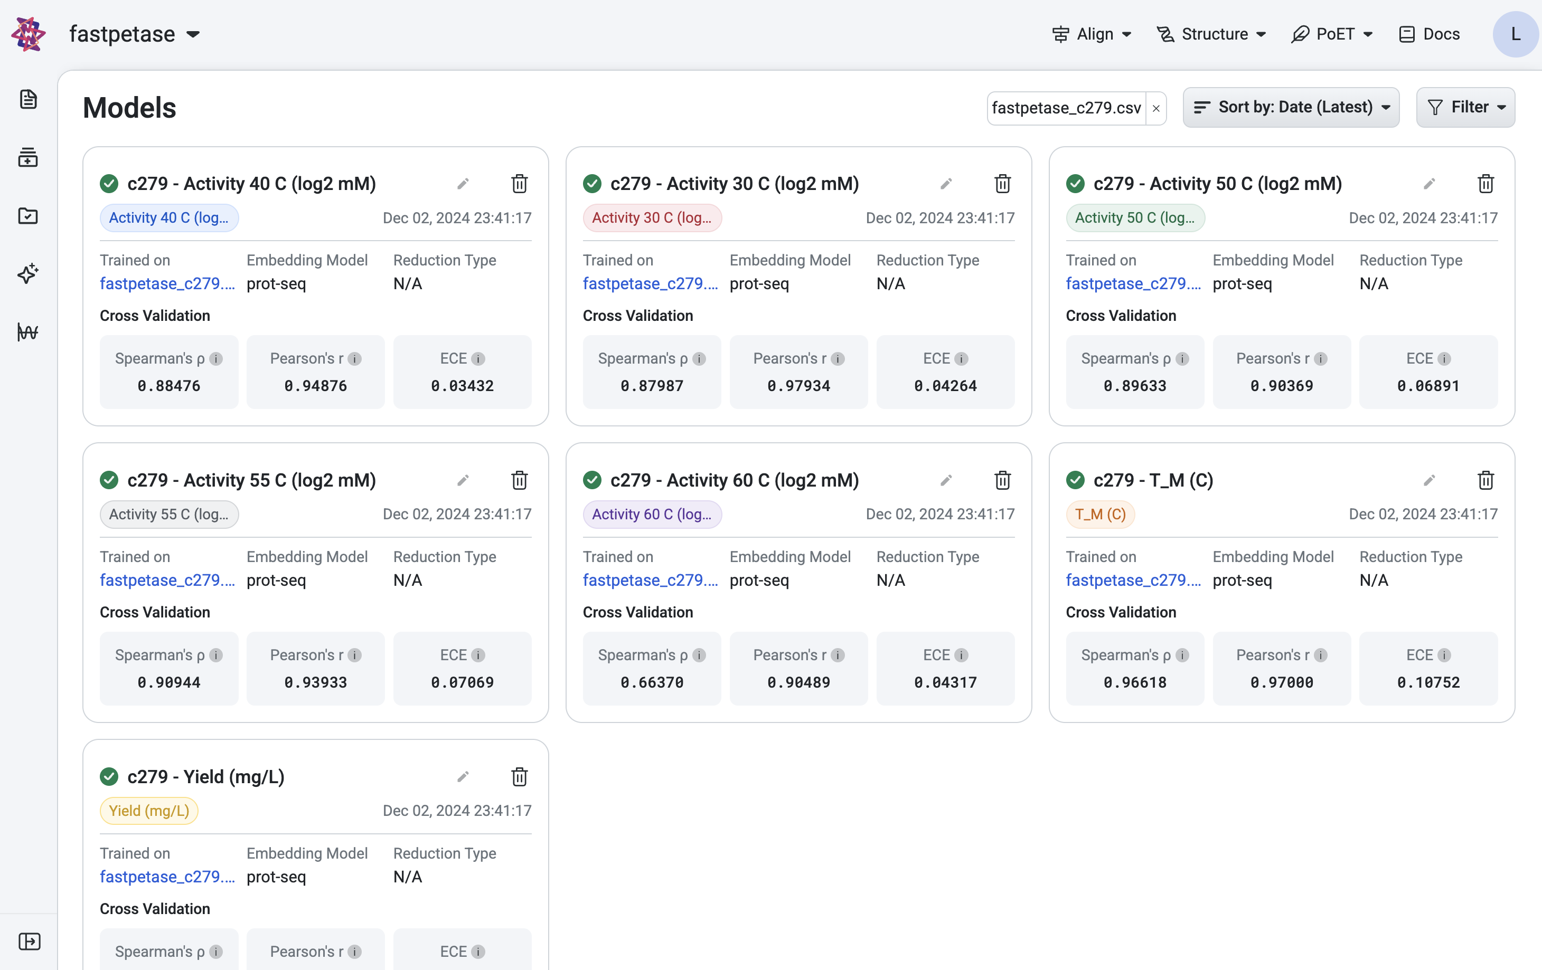Screen dimensions: 1542x970
Task: Open trained-on dataset link in T_M (C) card
Action: pyautogui.click(x=1133, y=579)
